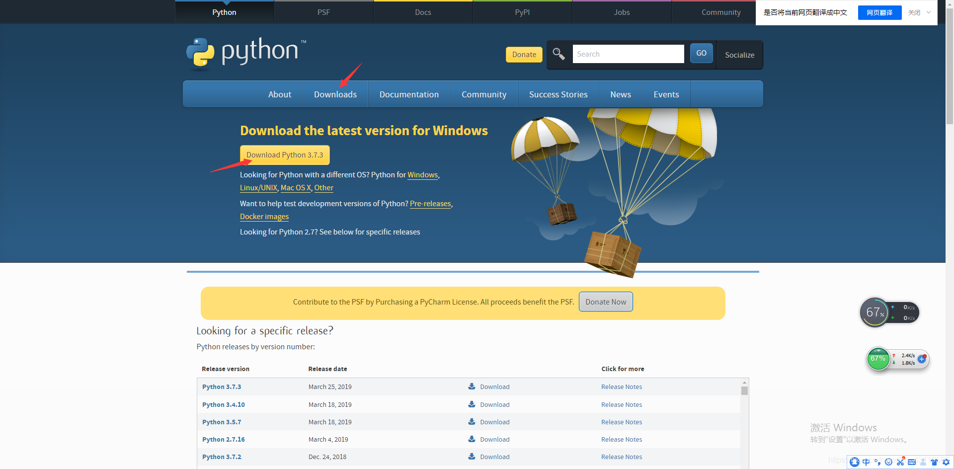This screenshot has width=954, height=469.
Task: Open the Python 3.4.10 release link
Action: 224,404
